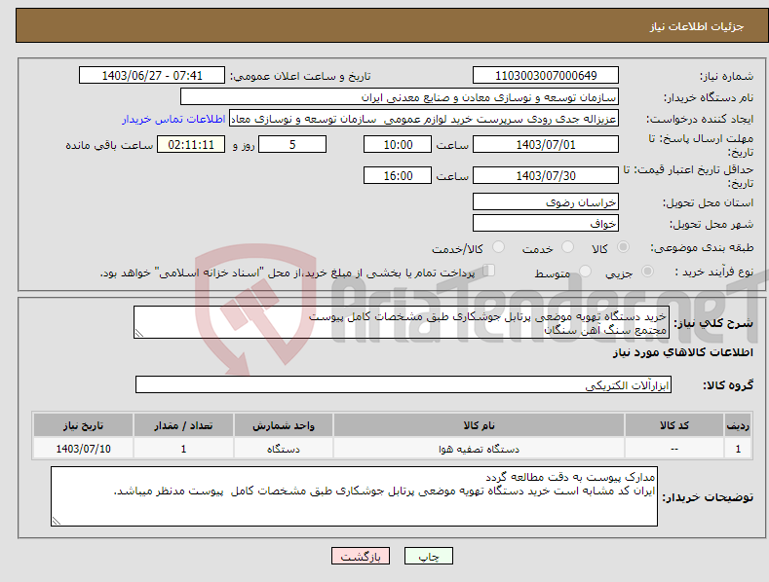Click the label طبقه بندی موضوعی
This screenshot has width=769, height=582.
point(702,248)
